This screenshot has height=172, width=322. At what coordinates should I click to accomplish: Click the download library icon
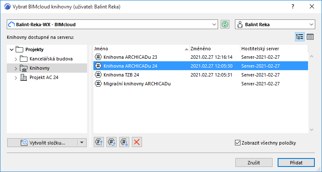[x=124, y=142]
